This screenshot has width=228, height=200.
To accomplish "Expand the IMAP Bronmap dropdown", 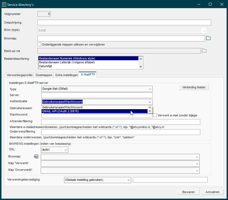I will (197, 157).
